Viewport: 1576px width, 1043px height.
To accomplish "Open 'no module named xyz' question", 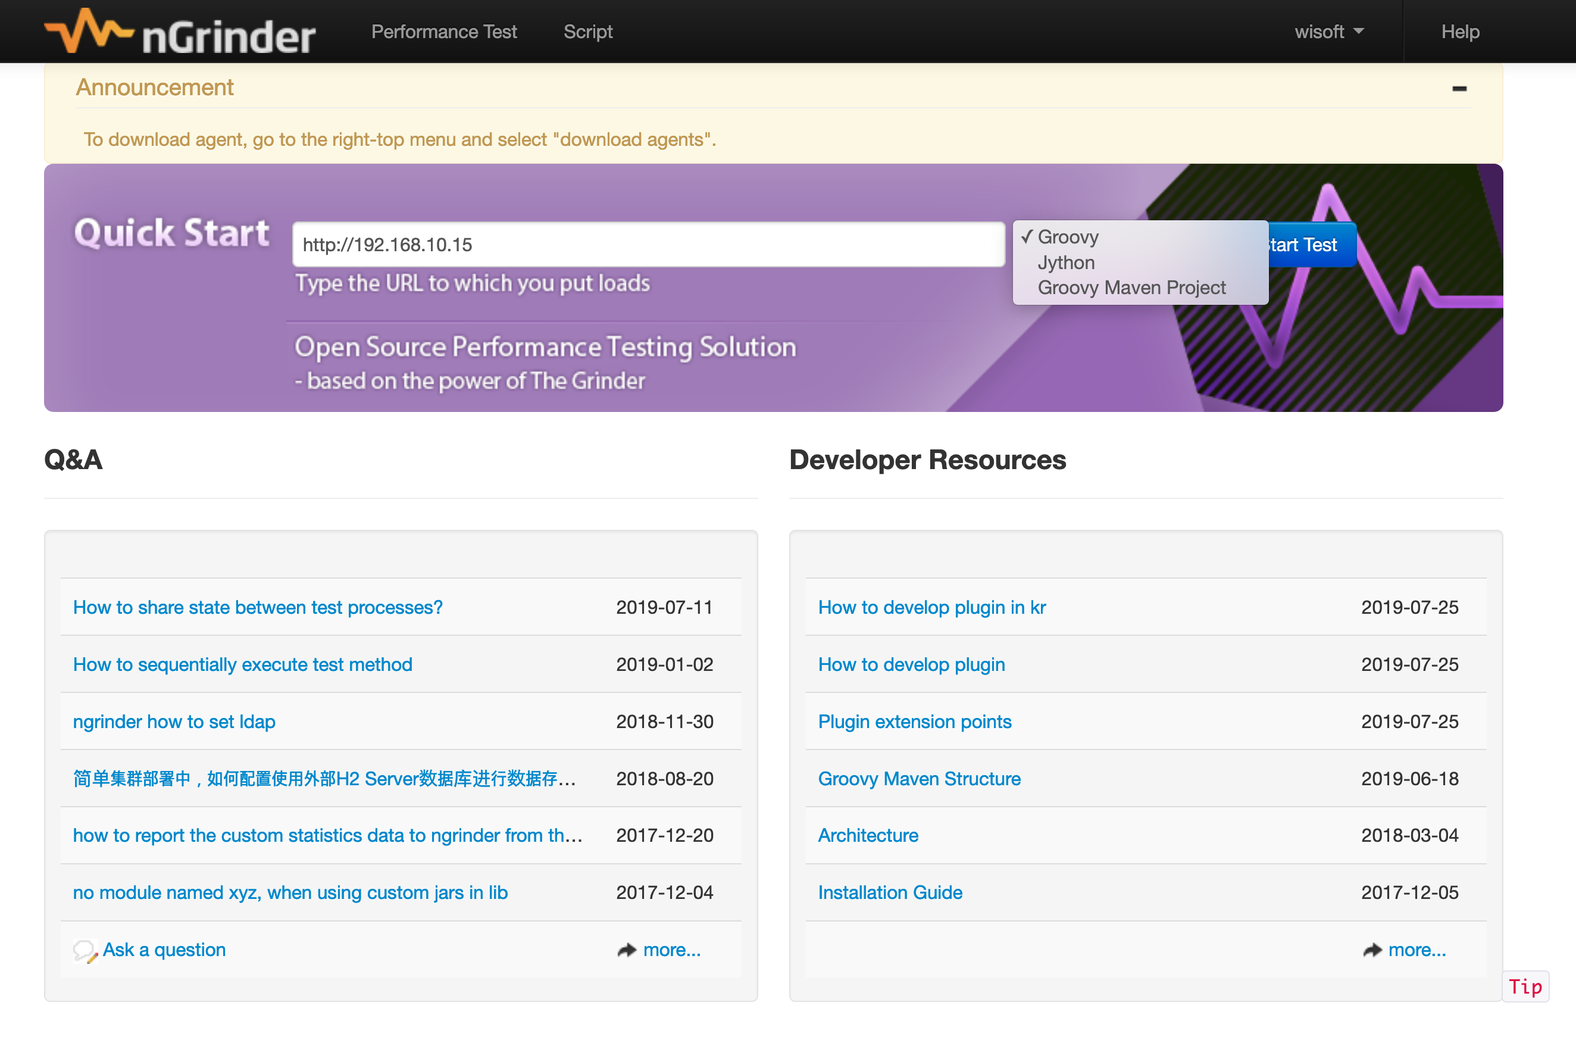I will pos(290,892).
